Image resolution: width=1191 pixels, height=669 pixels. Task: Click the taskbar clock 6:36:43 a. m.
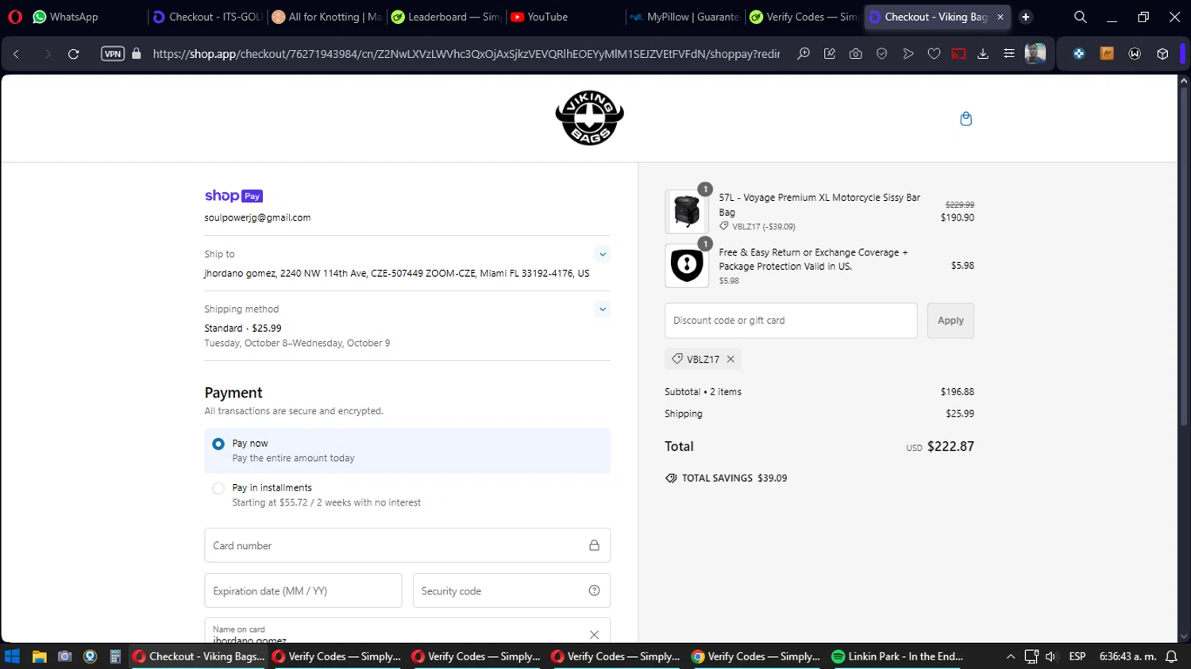pyautogui.click(x=1126, y=656)
